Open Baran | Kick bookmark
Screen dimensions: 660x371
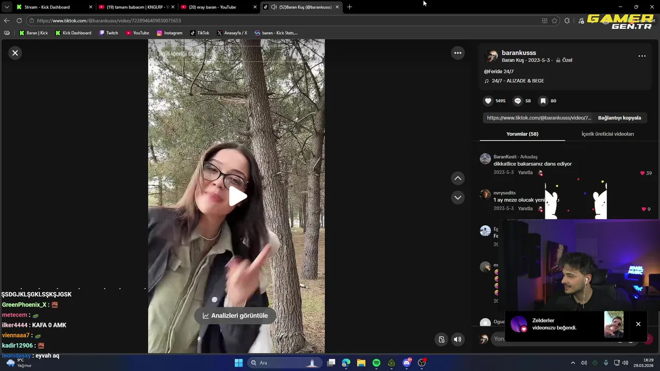click(x=34, y=33)
